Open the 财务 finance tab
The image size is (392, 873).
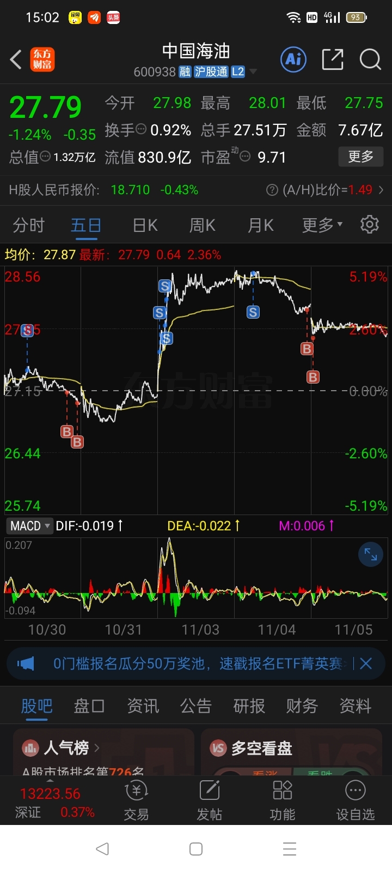(x=302, y=706)
